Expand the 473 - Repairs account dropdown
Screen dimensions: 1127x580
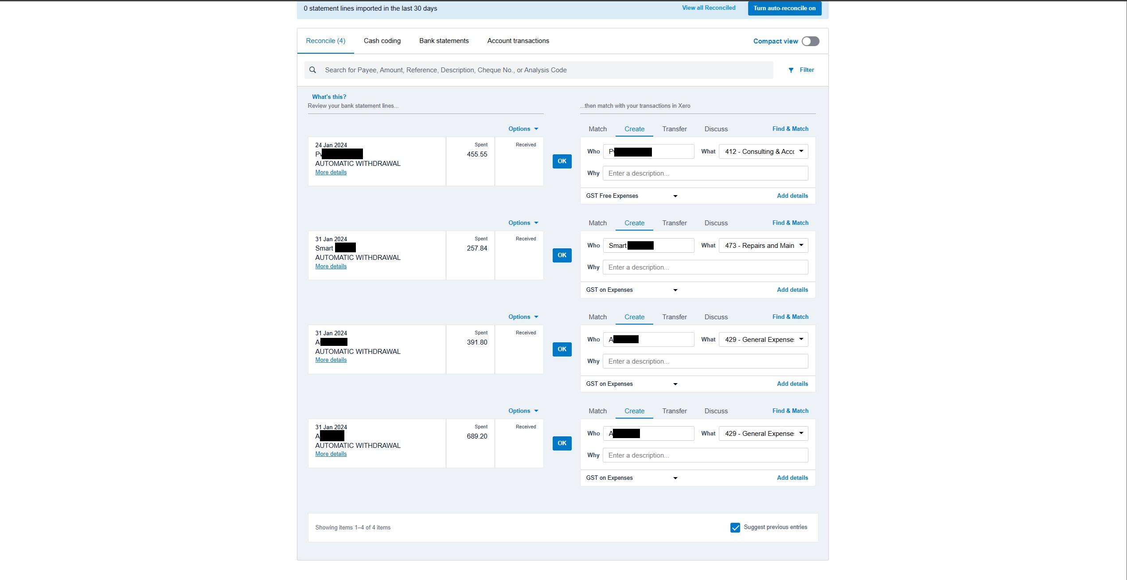point(763,246)
